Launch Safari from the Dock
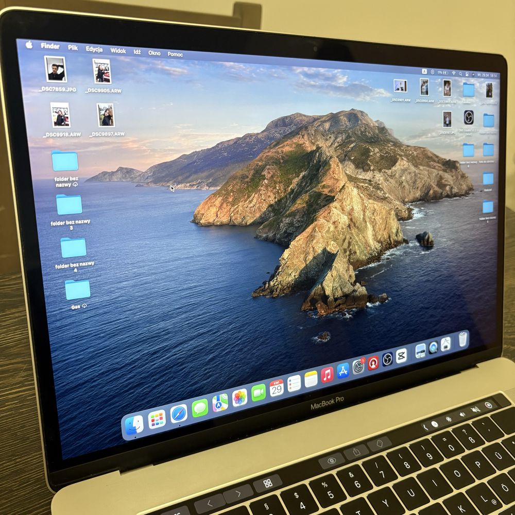This screenshot has width=515, height=515. tap(179, 414)
